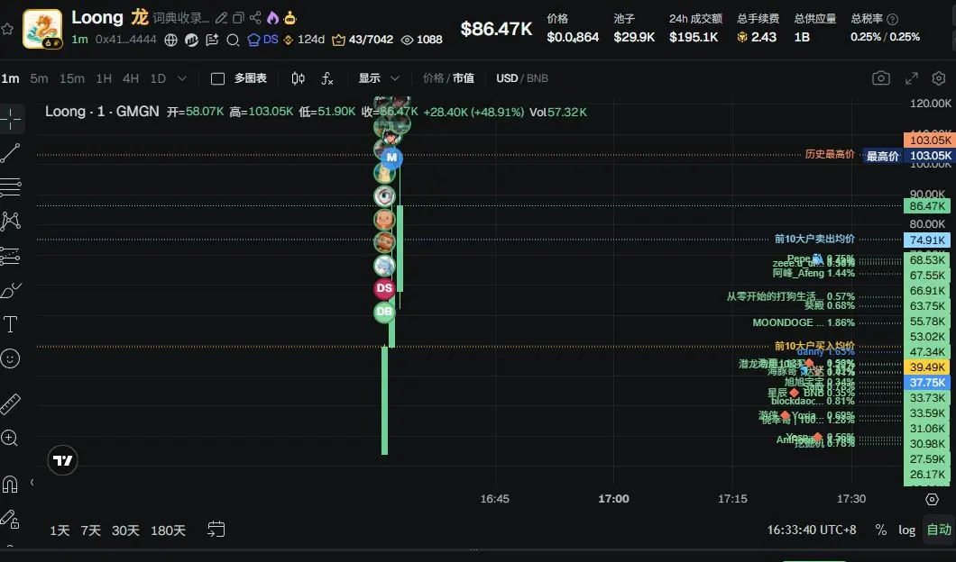Click the blue DS chef hat badge
The height and width of the screenshot is (562, 956).
coord(262,40)
